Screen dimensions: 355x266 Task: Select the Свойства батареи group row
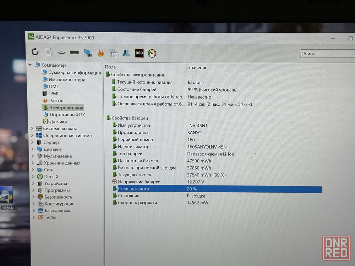pos(127,118)
